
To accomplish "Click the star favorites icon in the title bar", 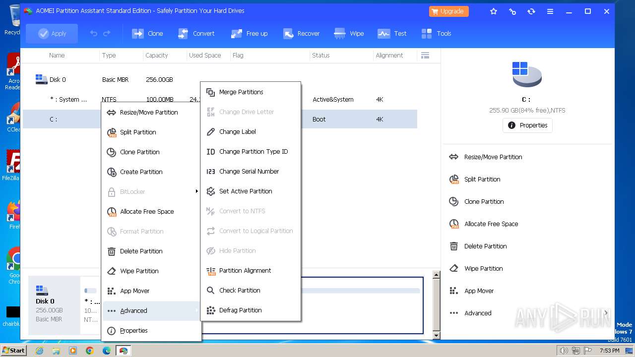I will coord(494,11).
